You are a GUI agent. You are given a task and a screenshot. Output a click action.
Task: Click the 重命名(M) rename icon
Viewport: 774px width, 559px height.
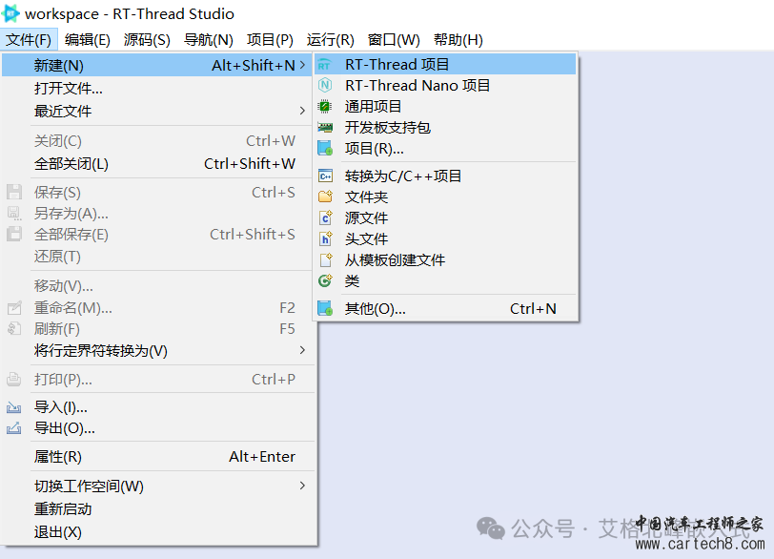[x=14, y=308]
